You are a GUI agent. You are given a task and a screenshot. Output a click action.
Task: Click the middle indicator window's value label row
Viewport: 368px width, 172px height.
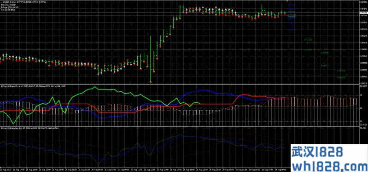33,86
